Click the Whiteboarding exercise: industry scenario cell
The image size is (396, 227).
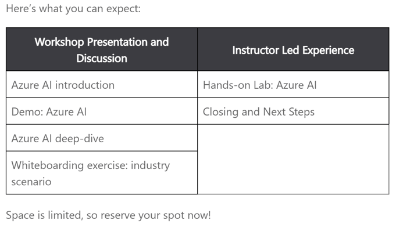coord(102,173)
